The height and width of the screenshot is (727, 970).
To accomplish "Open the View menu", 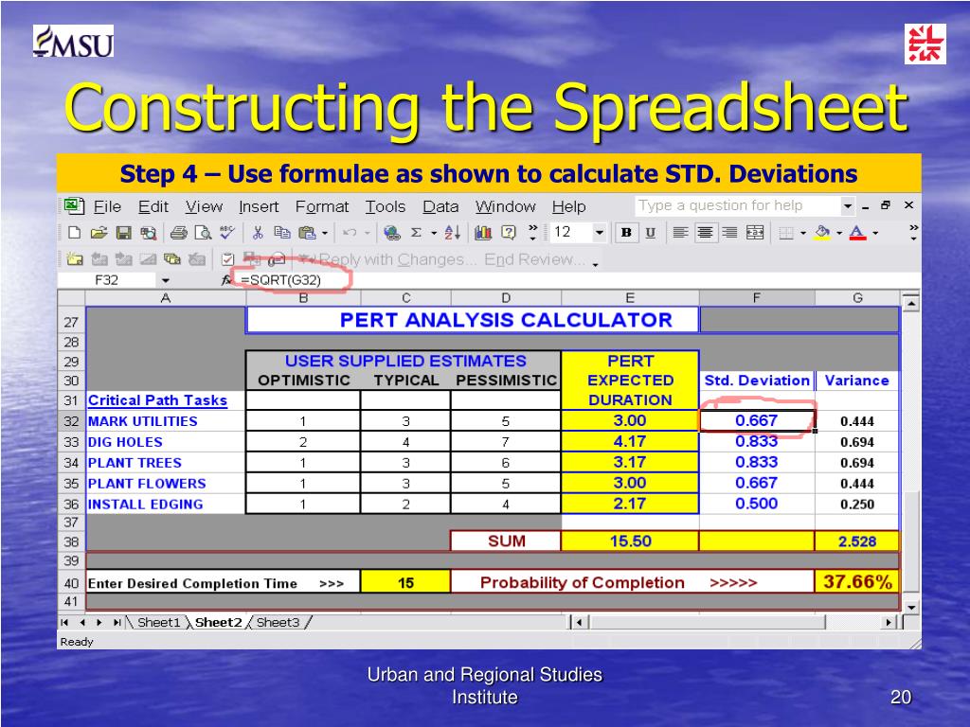I will [x=204, y=206].
